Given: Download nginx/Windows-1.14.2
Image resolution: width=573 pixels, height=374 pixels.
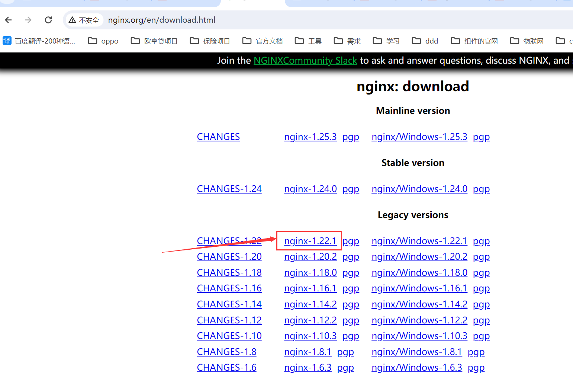Looking at the screenshot, I should [x=419, y=304].
